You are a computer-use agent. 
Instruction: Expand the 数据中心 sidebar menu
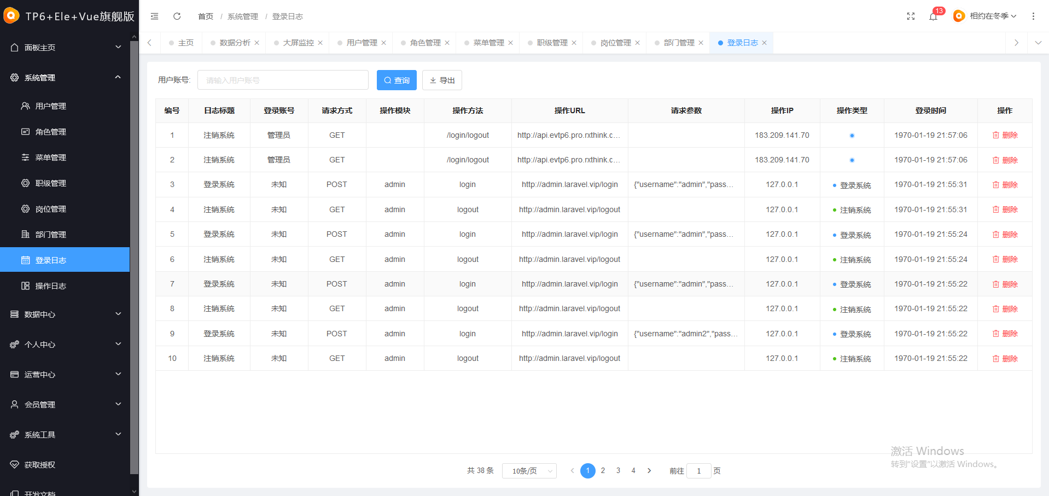(x=65, y=314)
